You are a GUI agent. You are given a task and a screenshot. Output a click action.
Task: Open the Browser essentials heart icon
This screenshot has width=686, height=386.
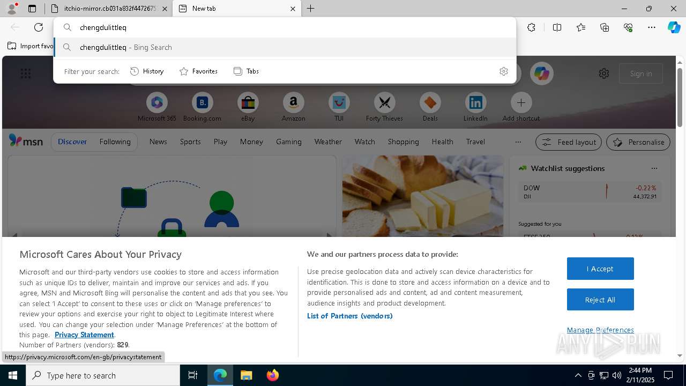point(628,27)
